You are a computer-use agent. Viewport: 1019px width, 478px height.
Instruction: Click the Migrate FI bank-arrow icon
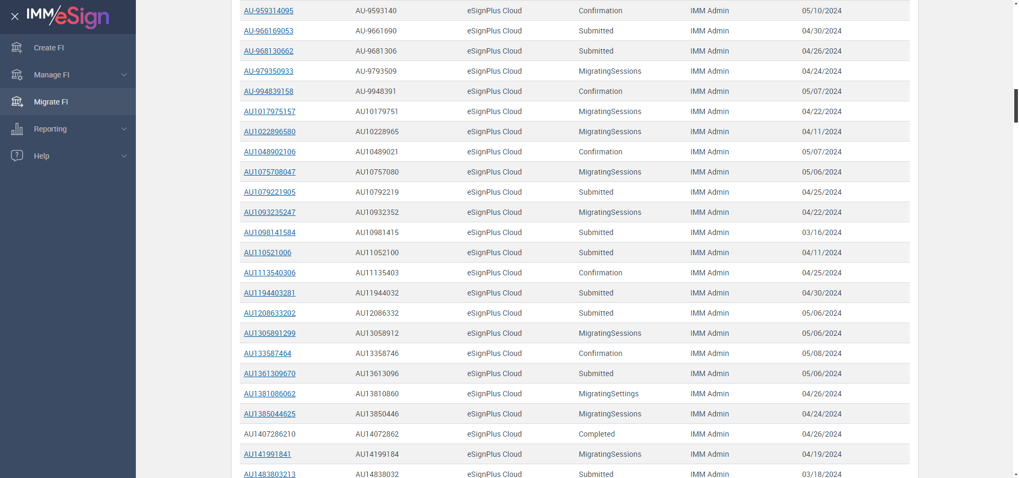(x=17, y=102)
